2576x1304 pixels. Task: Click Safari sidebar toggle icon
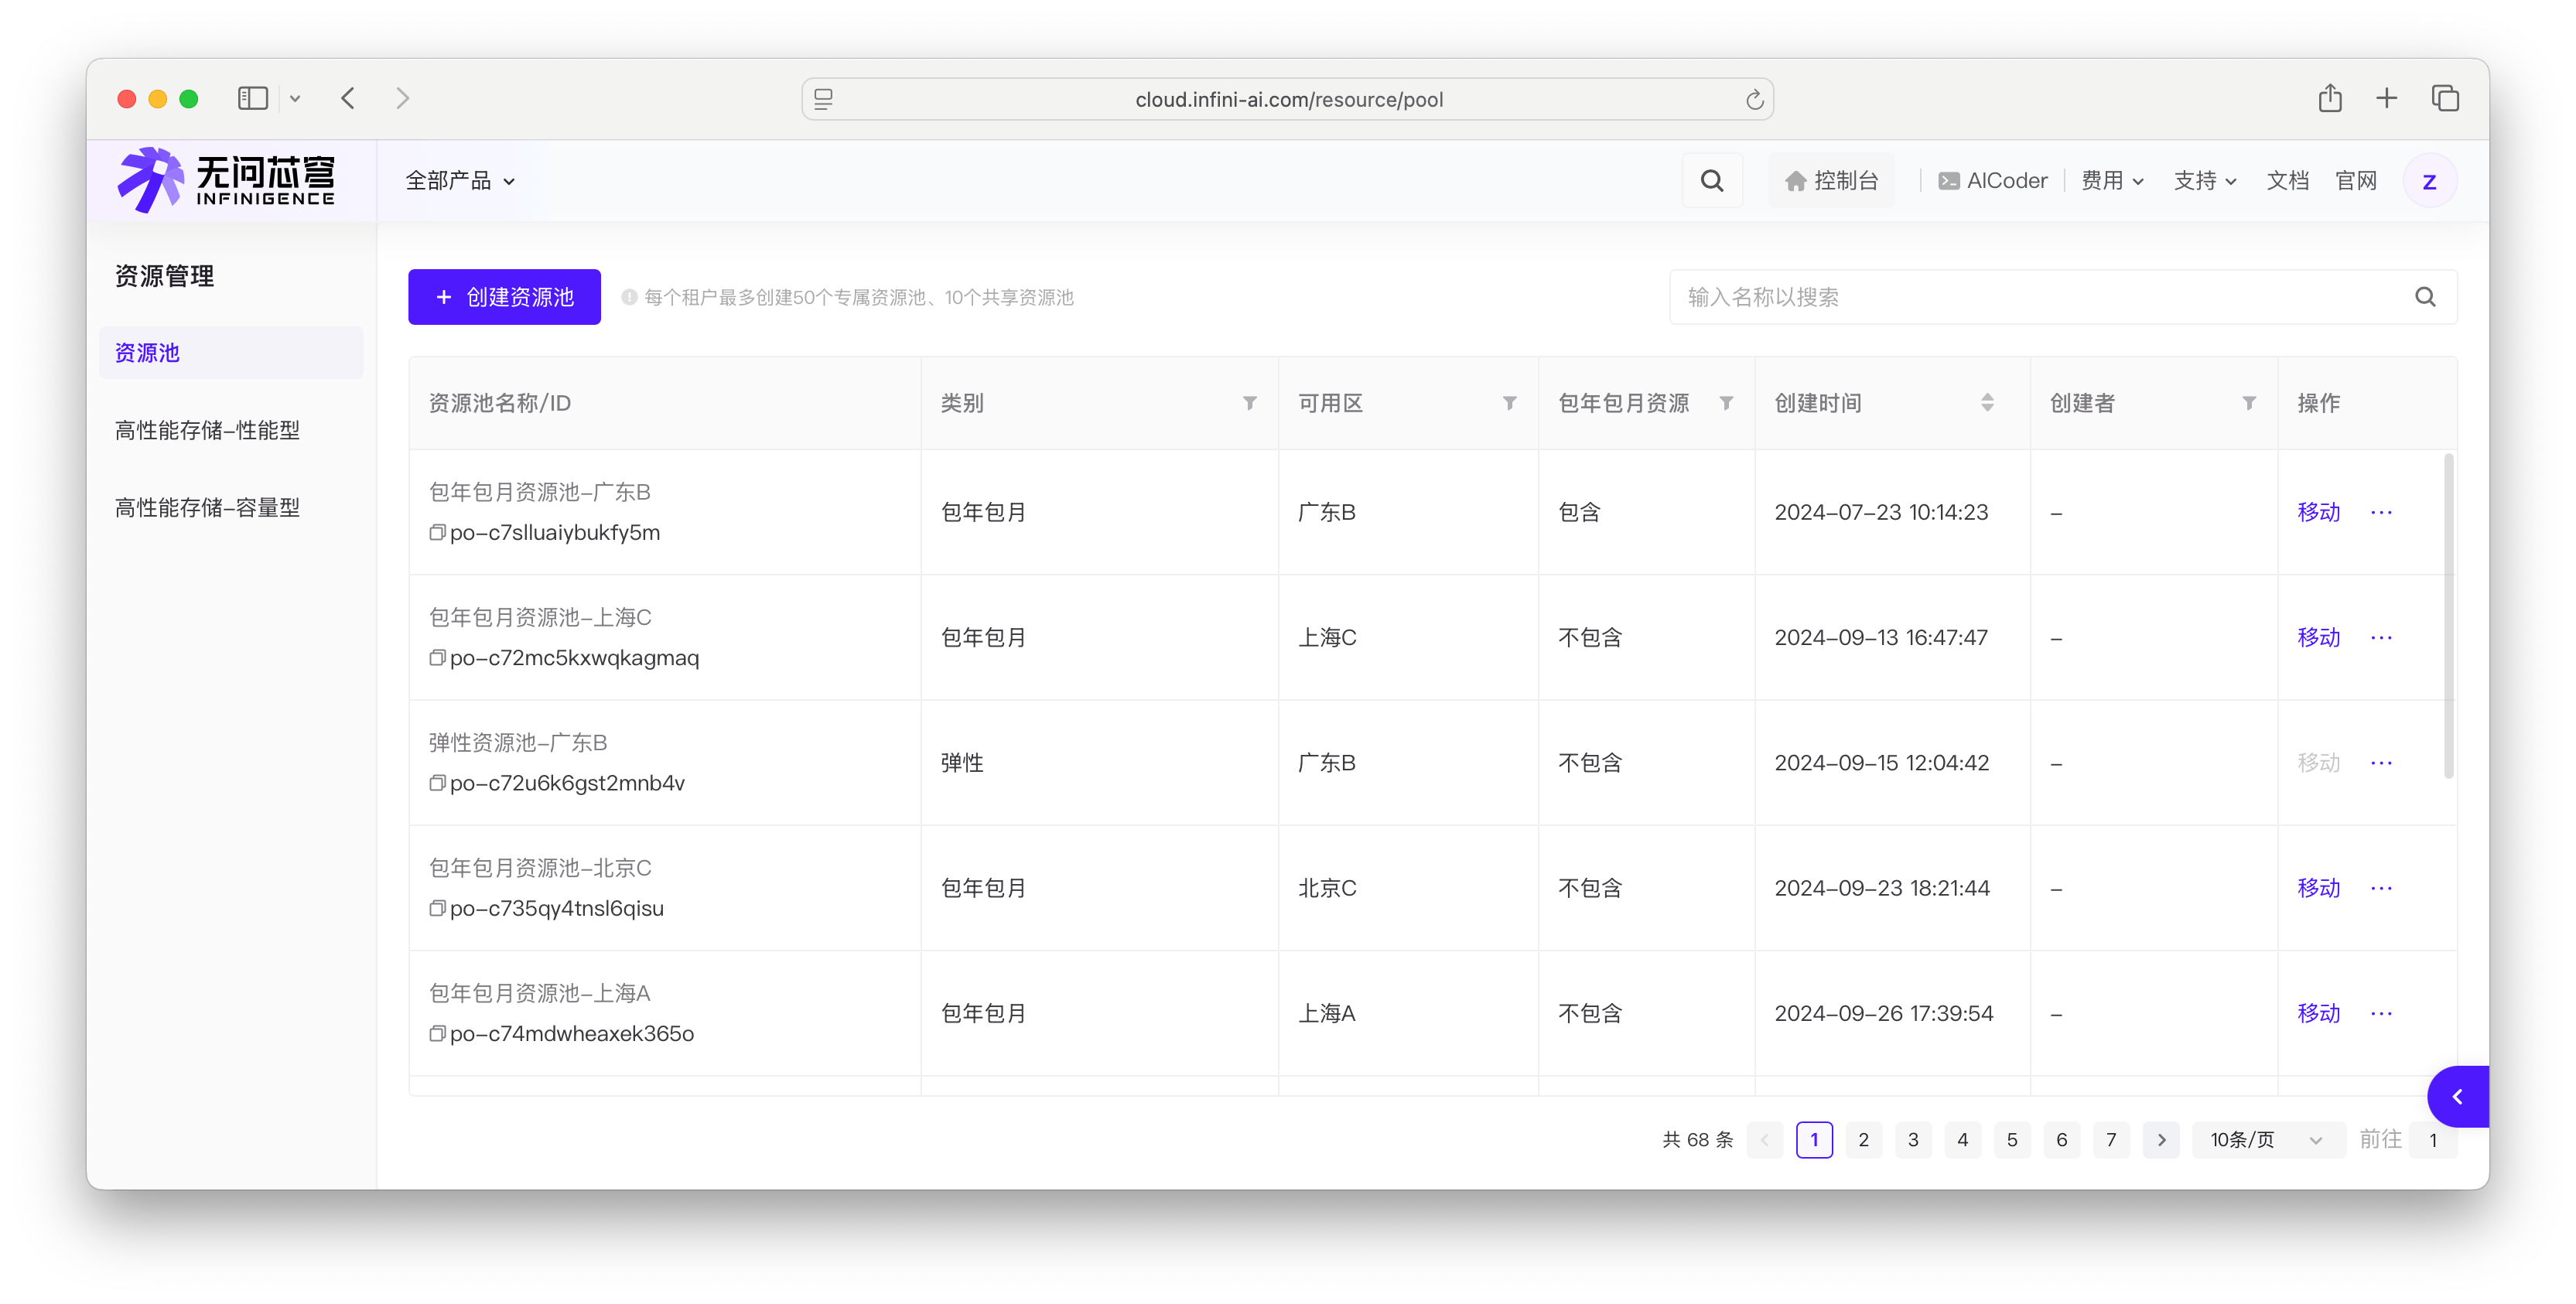pyautogui.click(x=253, y=98)
